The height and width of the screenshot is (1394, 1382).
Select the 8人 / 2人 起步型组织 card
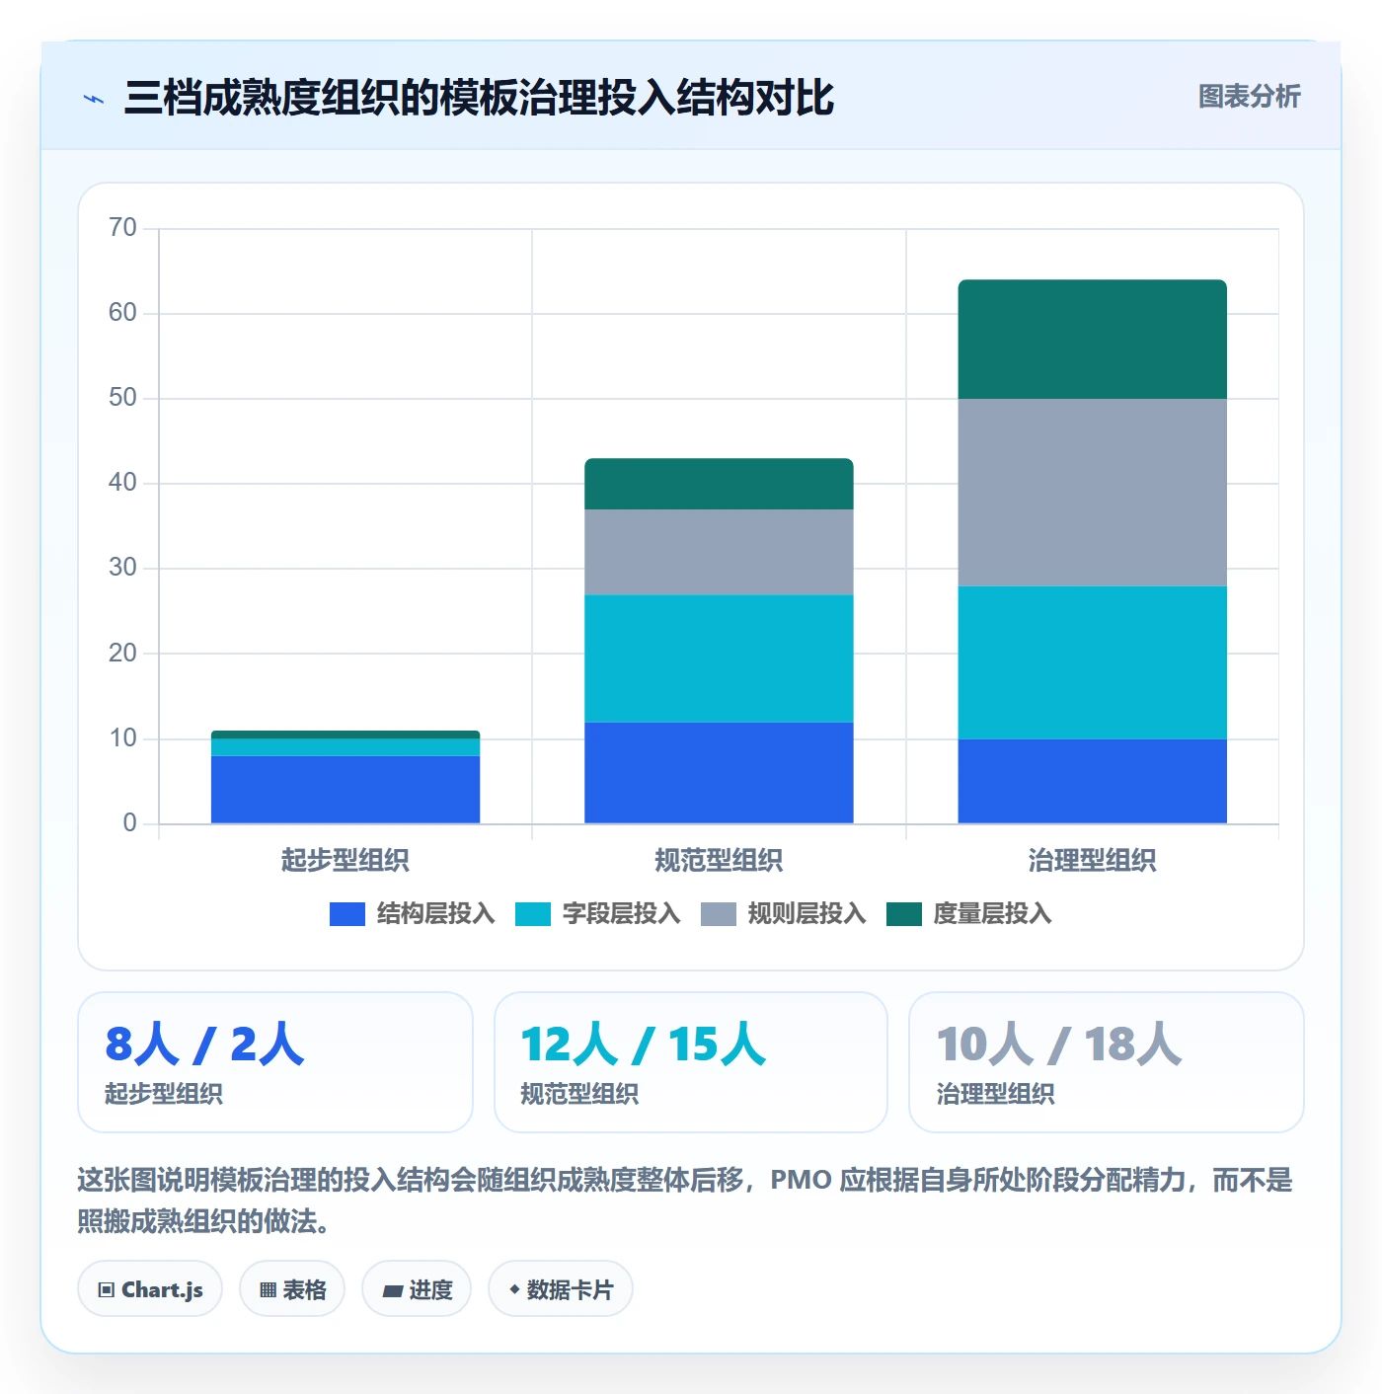(275, 1062)
